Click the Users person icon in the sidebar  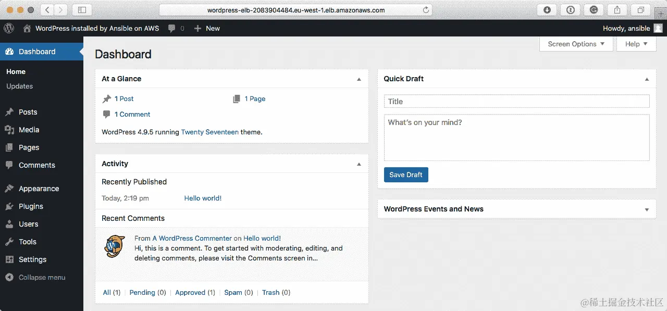[x=9, y=224]
